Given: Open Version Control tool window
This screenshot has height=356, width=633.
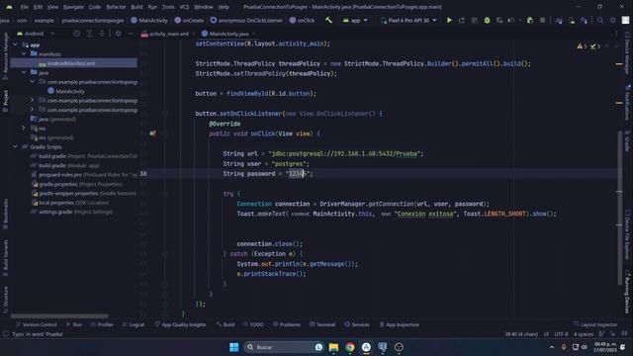Looking at the screenshot, I should (x=37, y=324).
